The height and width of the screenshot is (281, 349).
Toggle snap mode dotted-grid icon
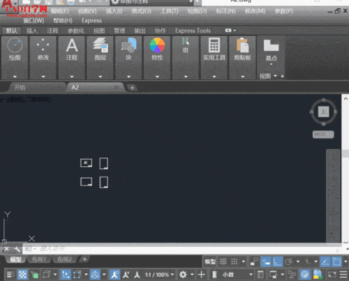235,262
